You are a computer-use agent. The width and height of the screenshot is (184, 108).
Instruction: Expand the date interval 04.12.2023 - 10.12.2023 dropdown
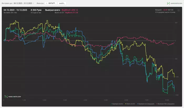pyautogui.click(x=24, y=3)
